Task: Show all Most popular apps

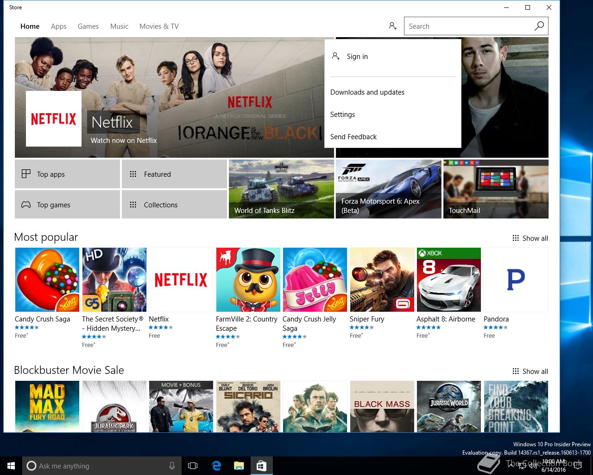Action: pos(530,238)
